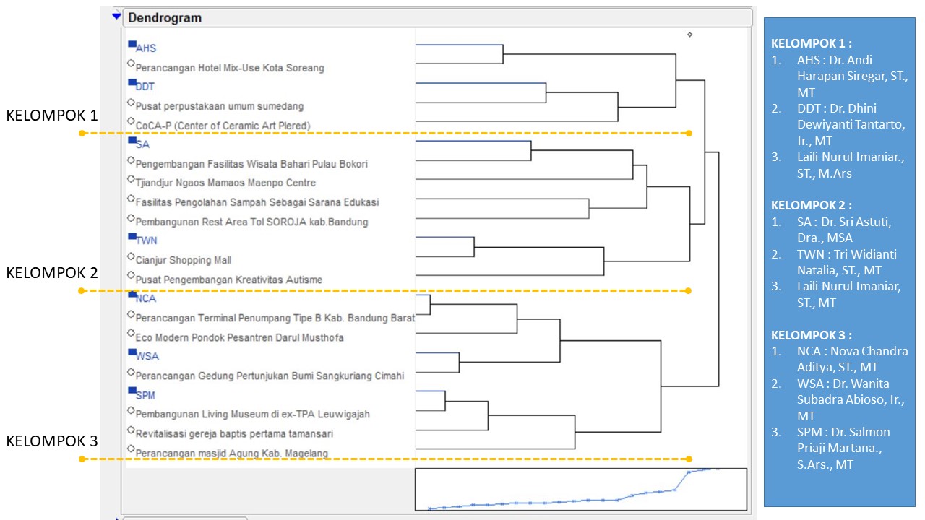Click the blue square marker beside SPM
This screenshot has height=520, width=925.
point(132,391)
